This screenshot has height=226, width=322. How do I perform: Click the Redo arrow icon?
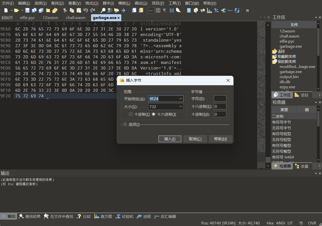(x=93, y=10)
